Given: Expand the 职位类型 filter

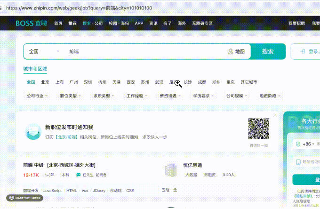Looking at the screenshot, I should tap(70, 96).
